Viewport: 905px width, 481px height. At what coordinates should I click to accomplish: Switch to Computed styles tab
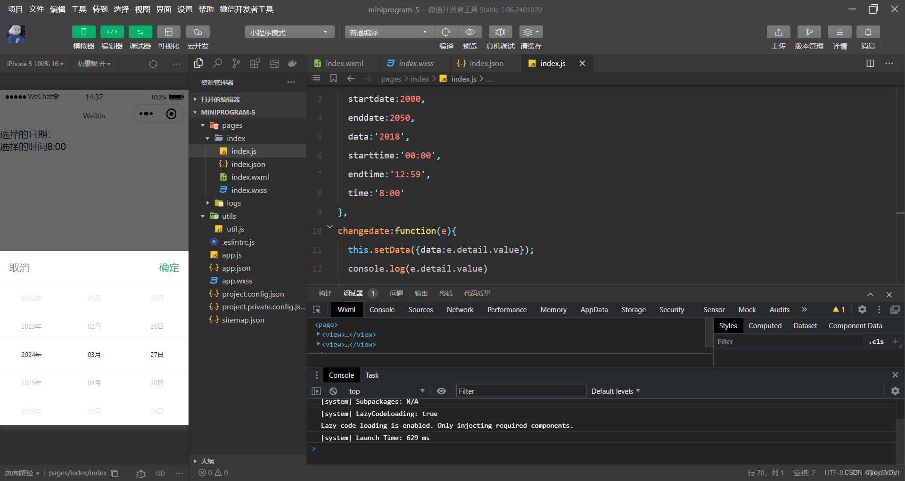pyautogui.click(x=765, y=325)
